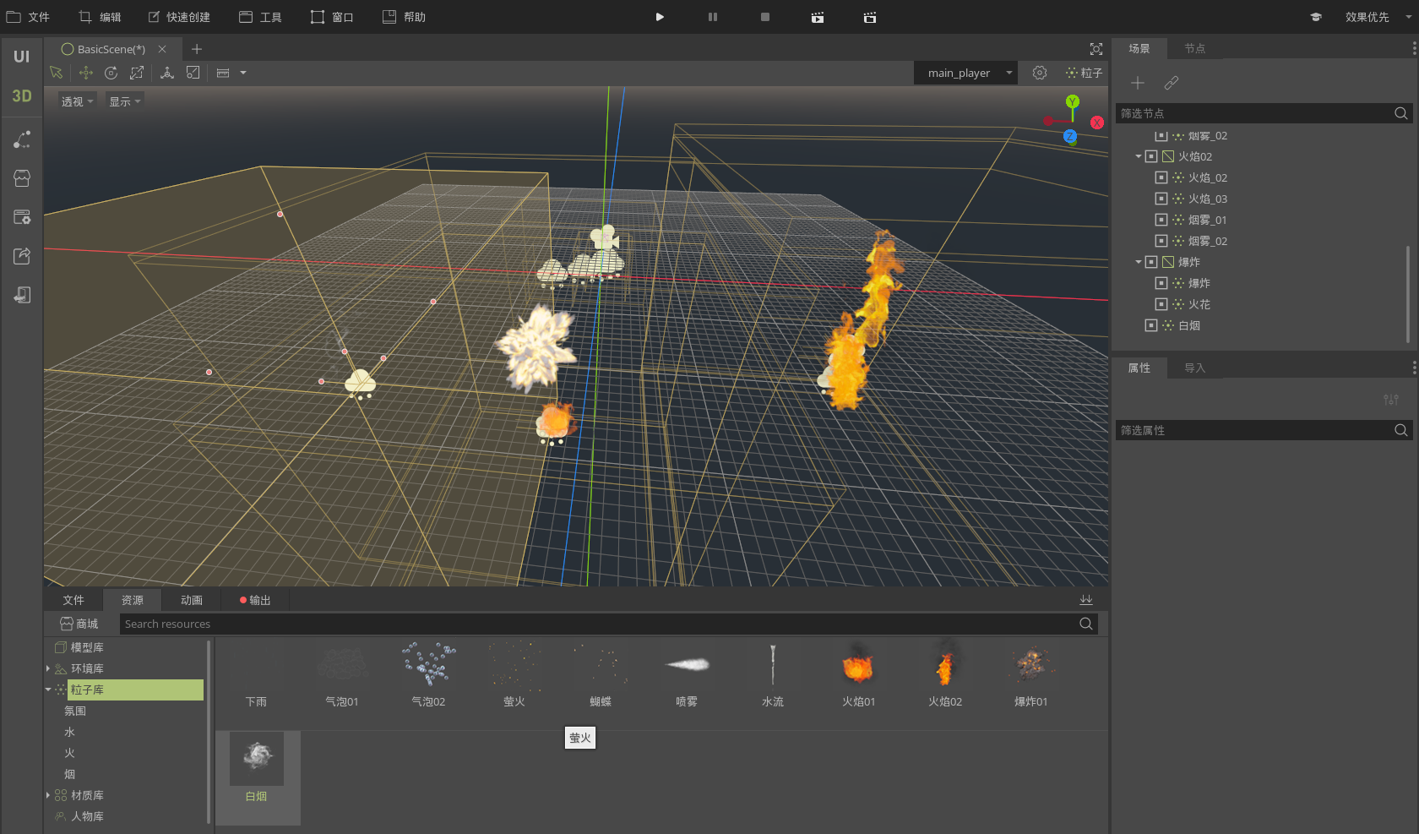
Task: Activate the rotate tool in viewport toolbar
Action: pyautogui.click(x=111, y=73)
